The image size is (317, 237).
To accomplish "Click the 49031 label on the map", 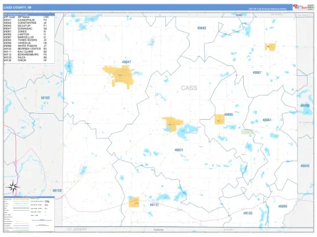I will (x=179, y=150).
